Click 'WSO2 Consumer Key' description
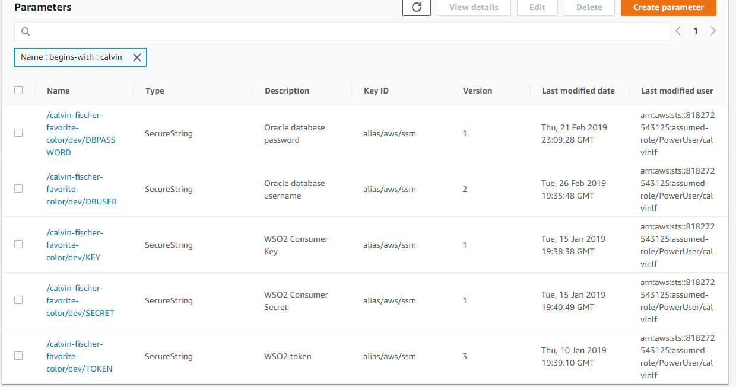Viewport: 736px width, 387px height. point(296,245)
